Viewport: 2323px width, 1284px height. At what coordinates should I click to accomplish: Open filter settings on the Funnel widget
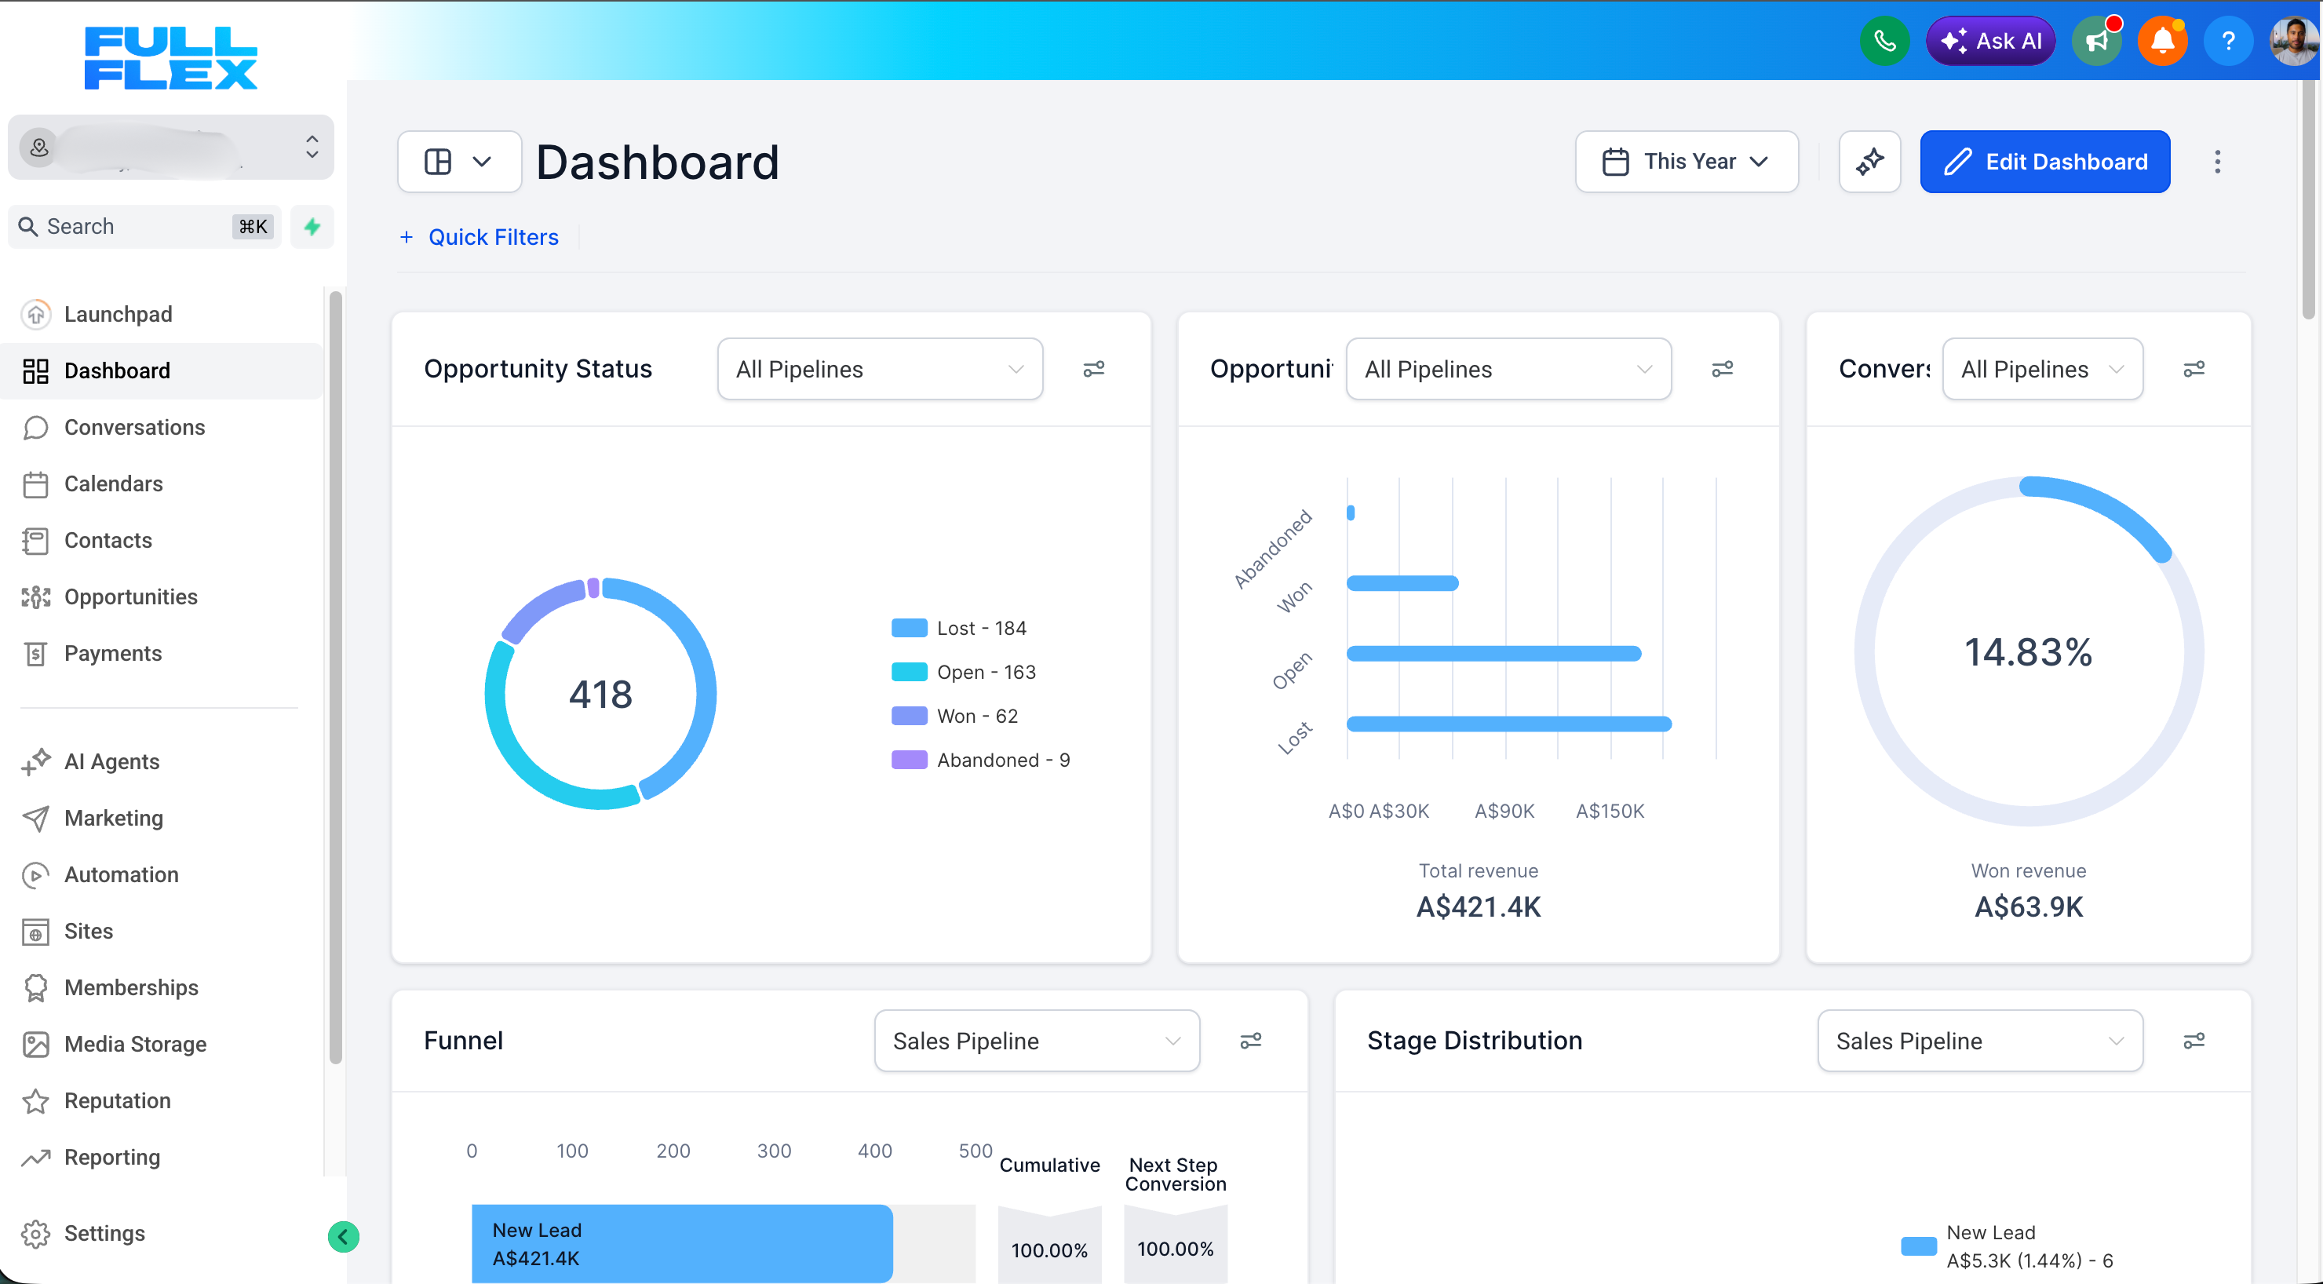(x=1251, y=1040)
